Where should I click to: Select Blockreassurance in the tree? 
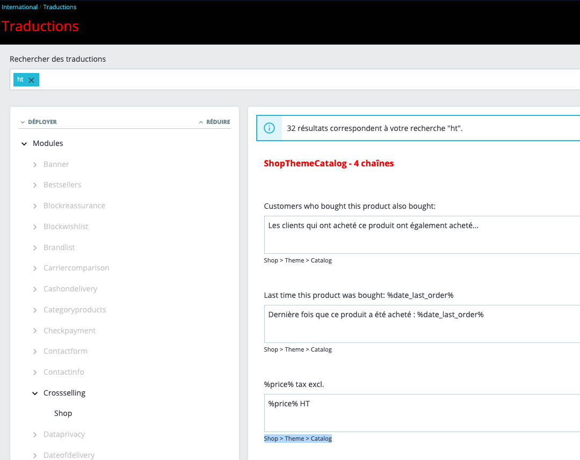coord(74,206)
